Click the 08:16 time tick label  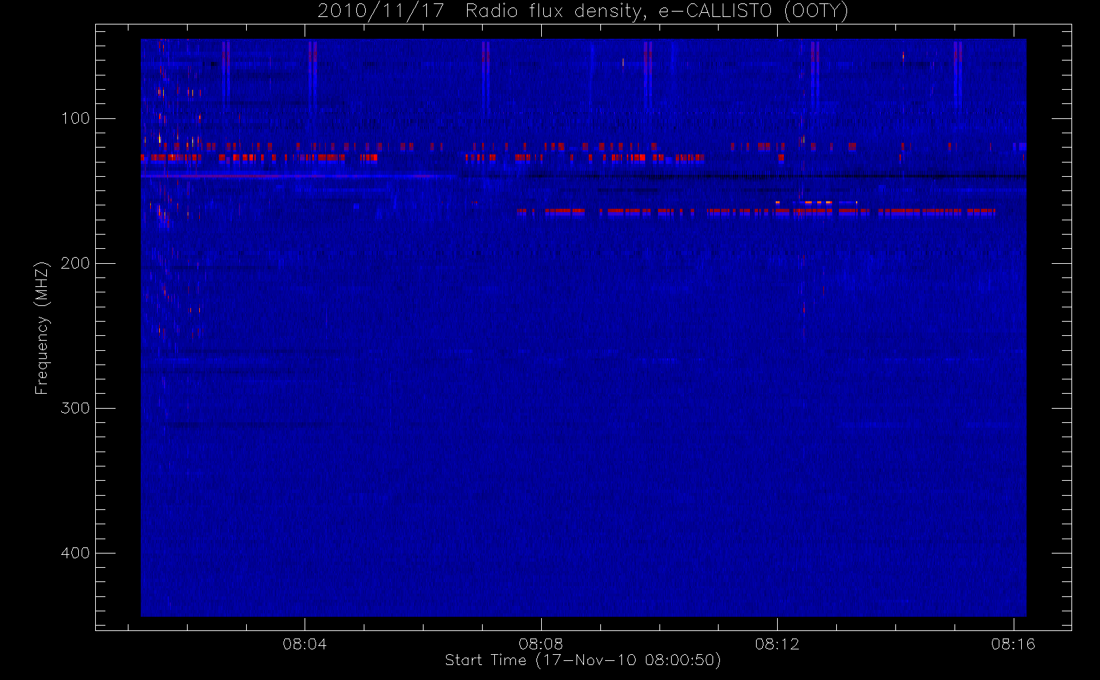tap(1013, 644)
